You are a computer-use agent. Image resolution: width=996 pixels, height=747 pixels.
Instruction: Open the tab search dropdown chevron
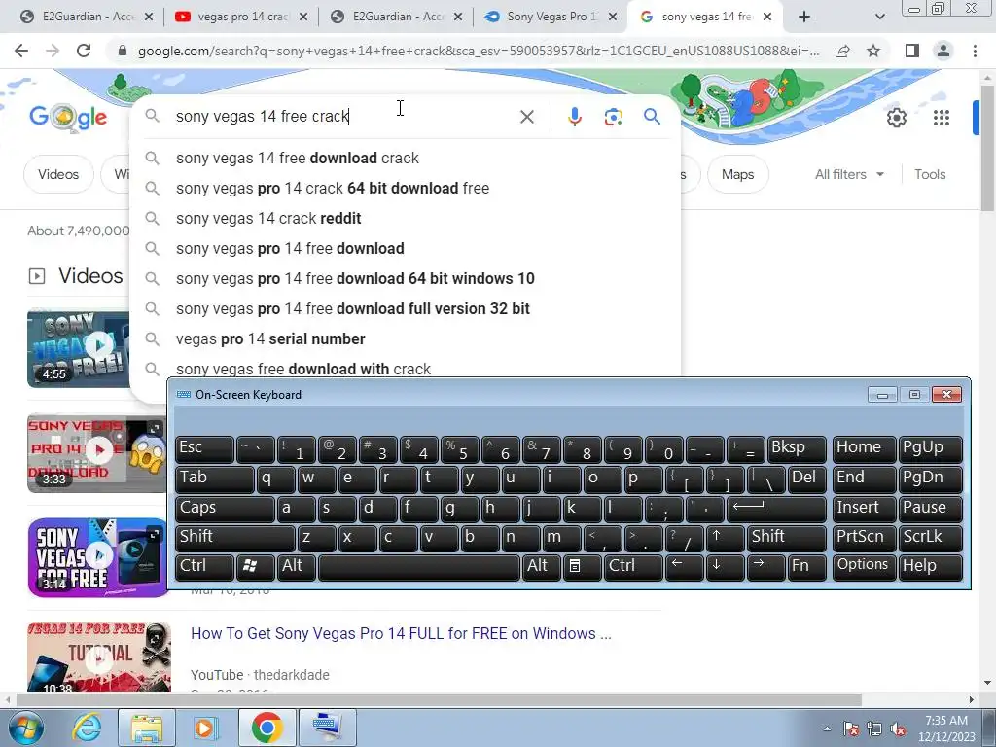pos(879,18)
